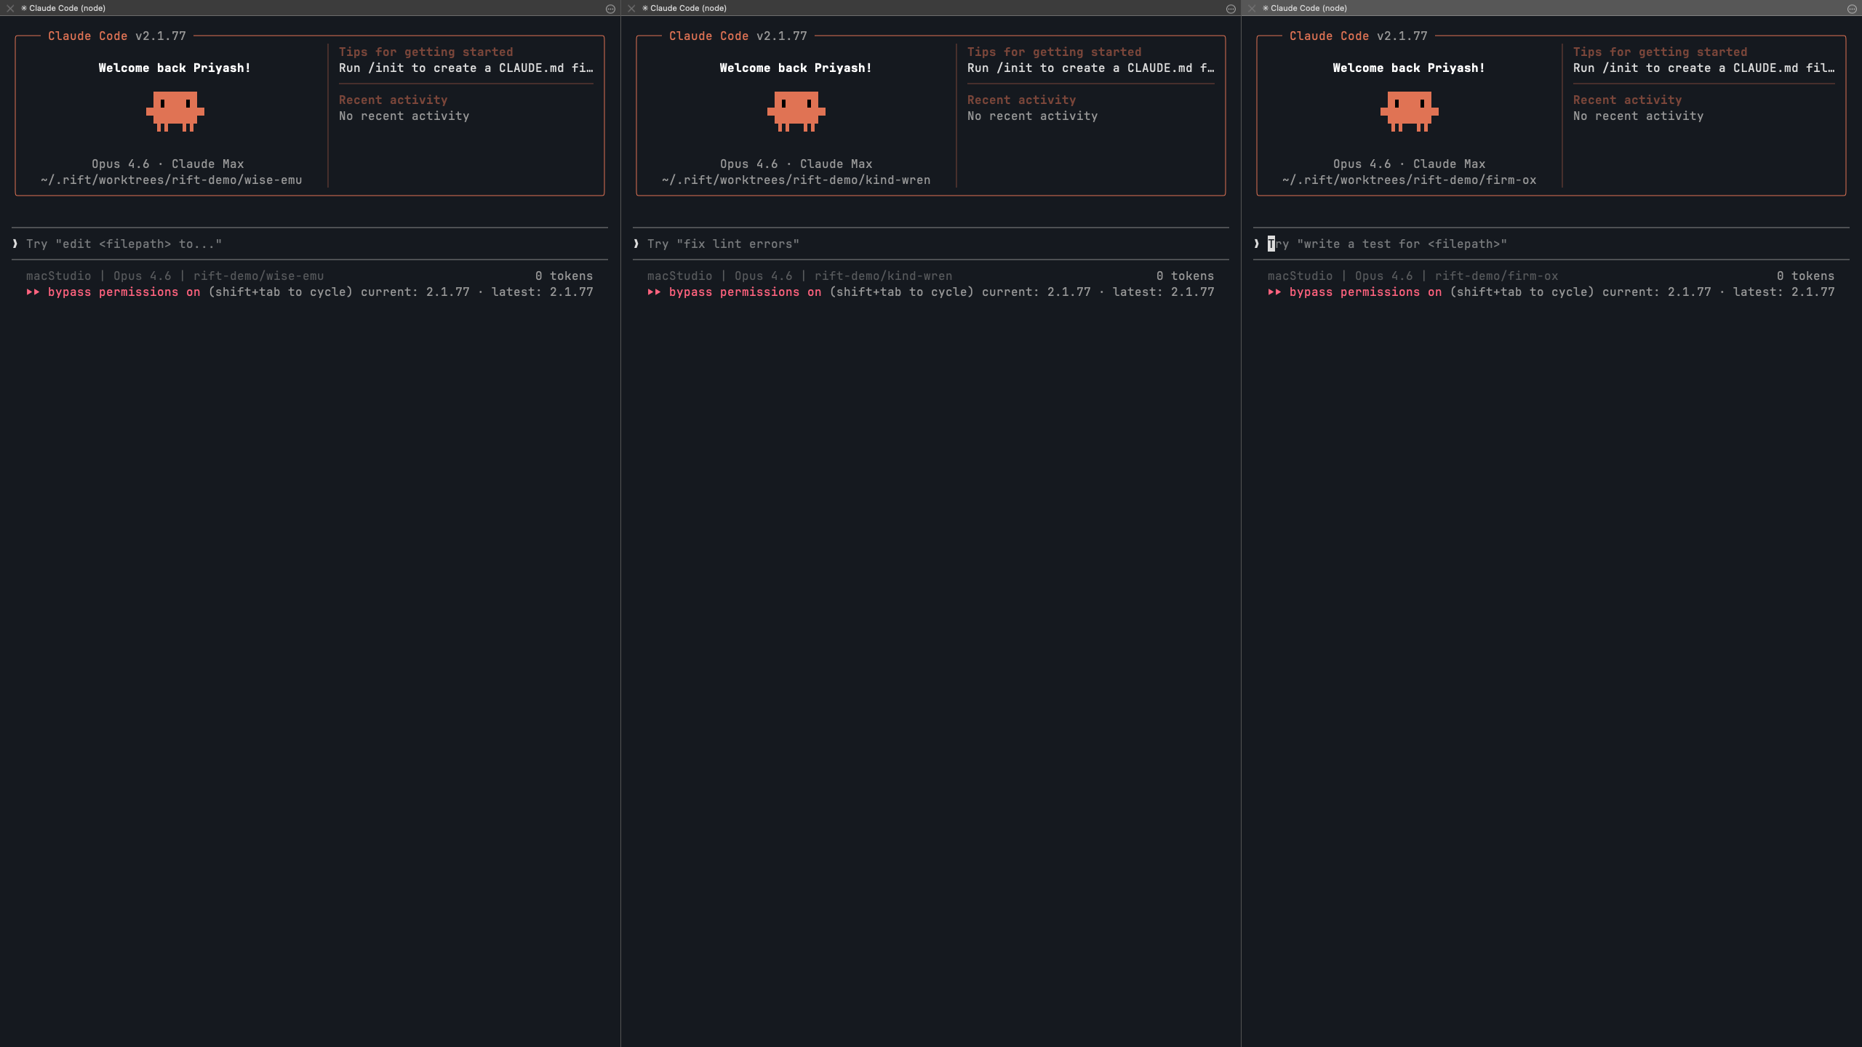Screen dimensions: 1862x1047
Task: Close the right Claude Code pane
Action: pos(1252,9)
